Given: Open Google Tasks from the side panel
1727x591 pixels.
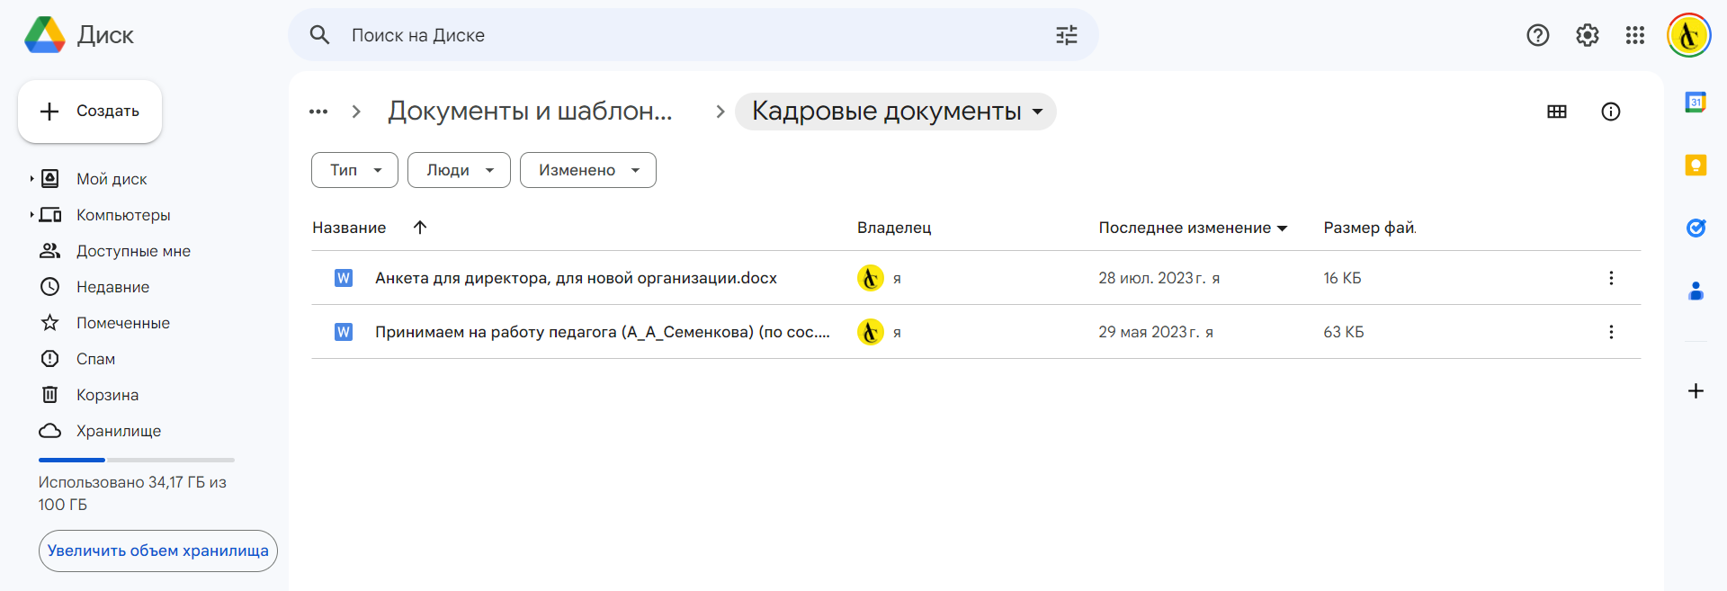Looking at the screenshot, I should tap(1696, 228).
